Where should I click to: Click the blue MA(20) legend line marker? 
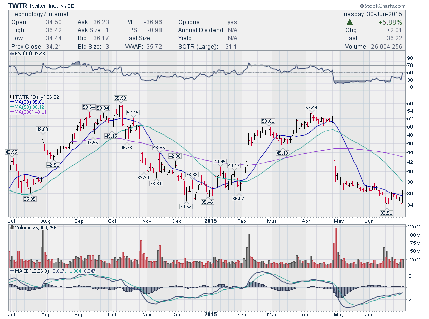[x=12, y=102]
